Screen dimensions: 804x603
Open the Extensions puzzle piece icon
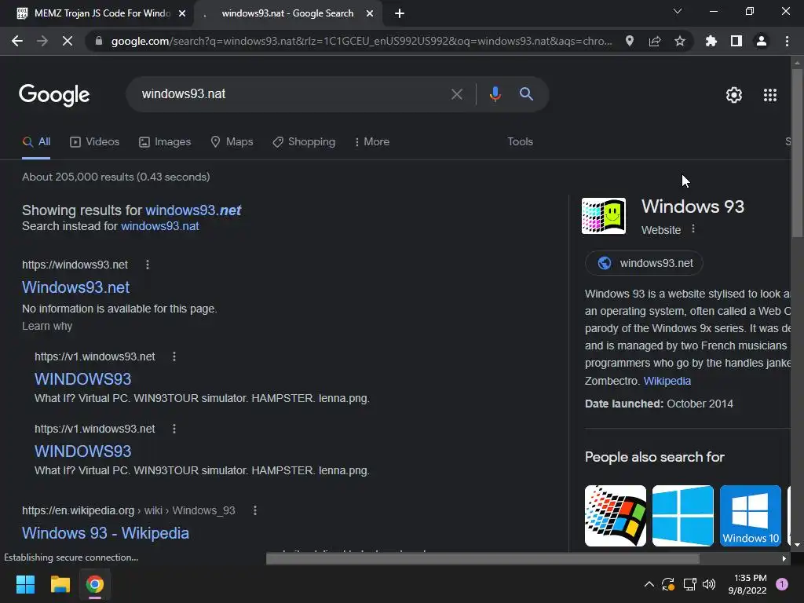[711, 41]
